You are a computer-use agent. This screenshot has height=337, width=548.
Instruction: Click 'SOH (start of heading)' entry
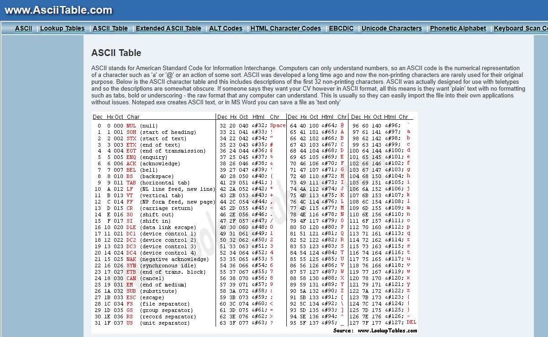161,132
